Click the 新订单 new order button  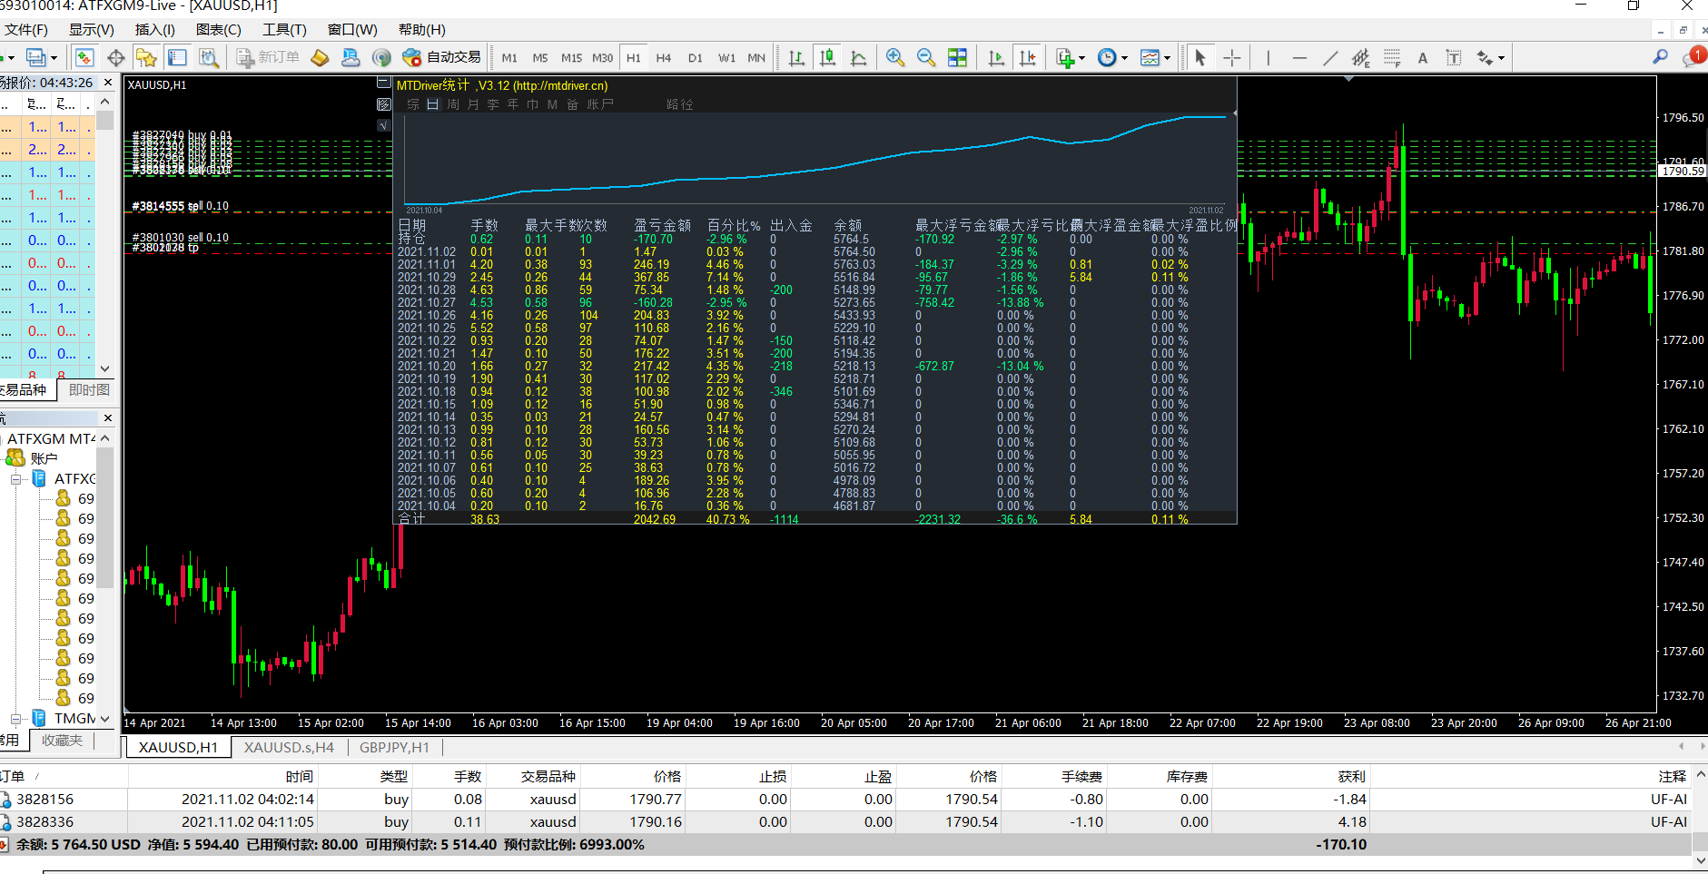(268, 57)
